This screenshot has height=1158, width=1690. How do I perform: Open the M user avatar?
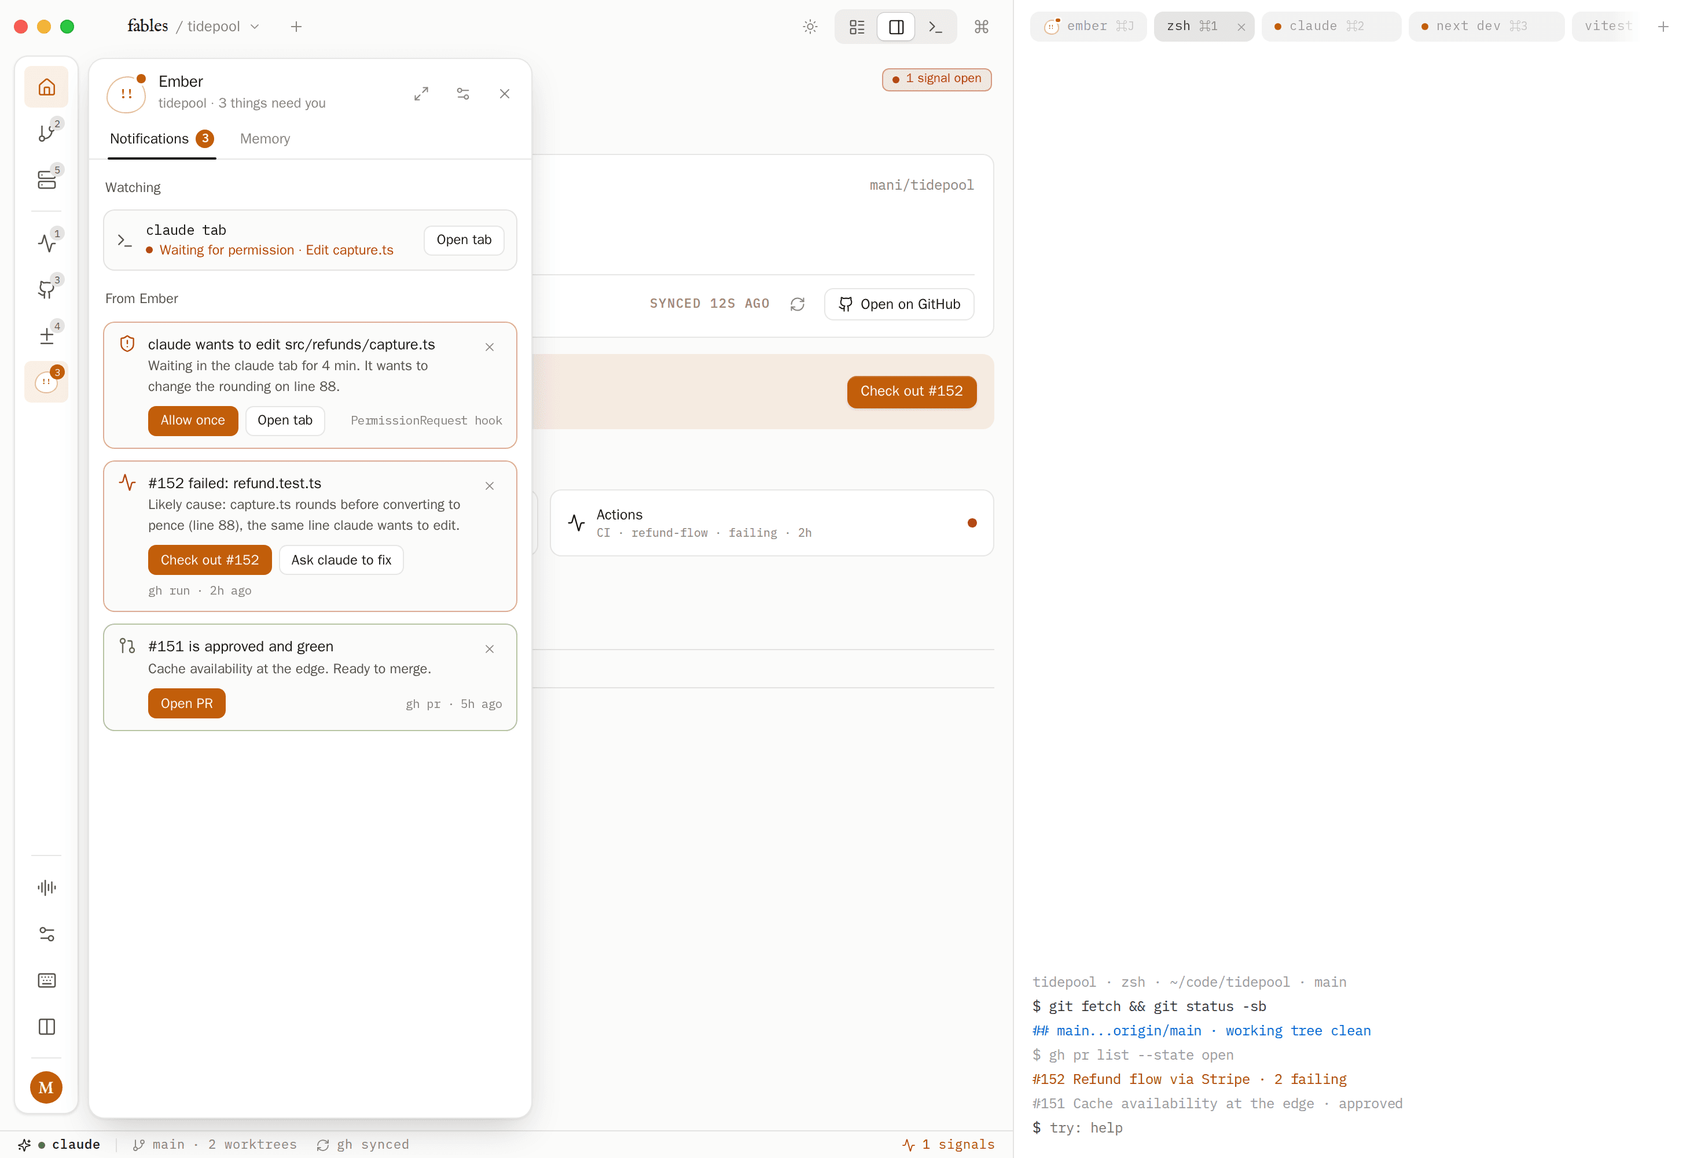[46, 1087]
